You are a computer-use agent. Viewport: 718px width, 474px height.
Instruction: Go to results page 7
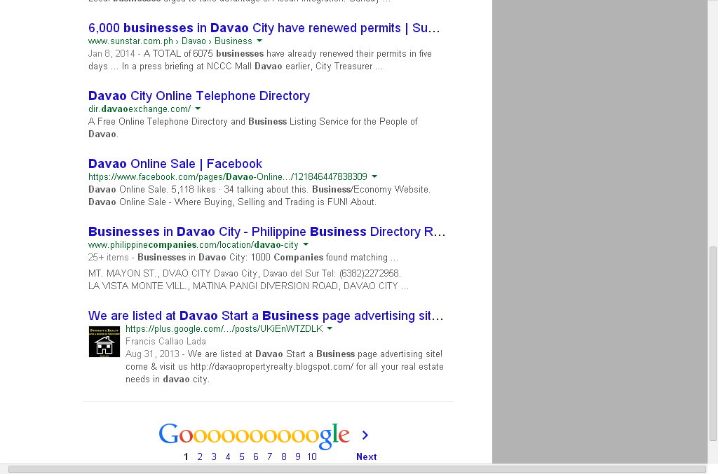coord(270,456)
